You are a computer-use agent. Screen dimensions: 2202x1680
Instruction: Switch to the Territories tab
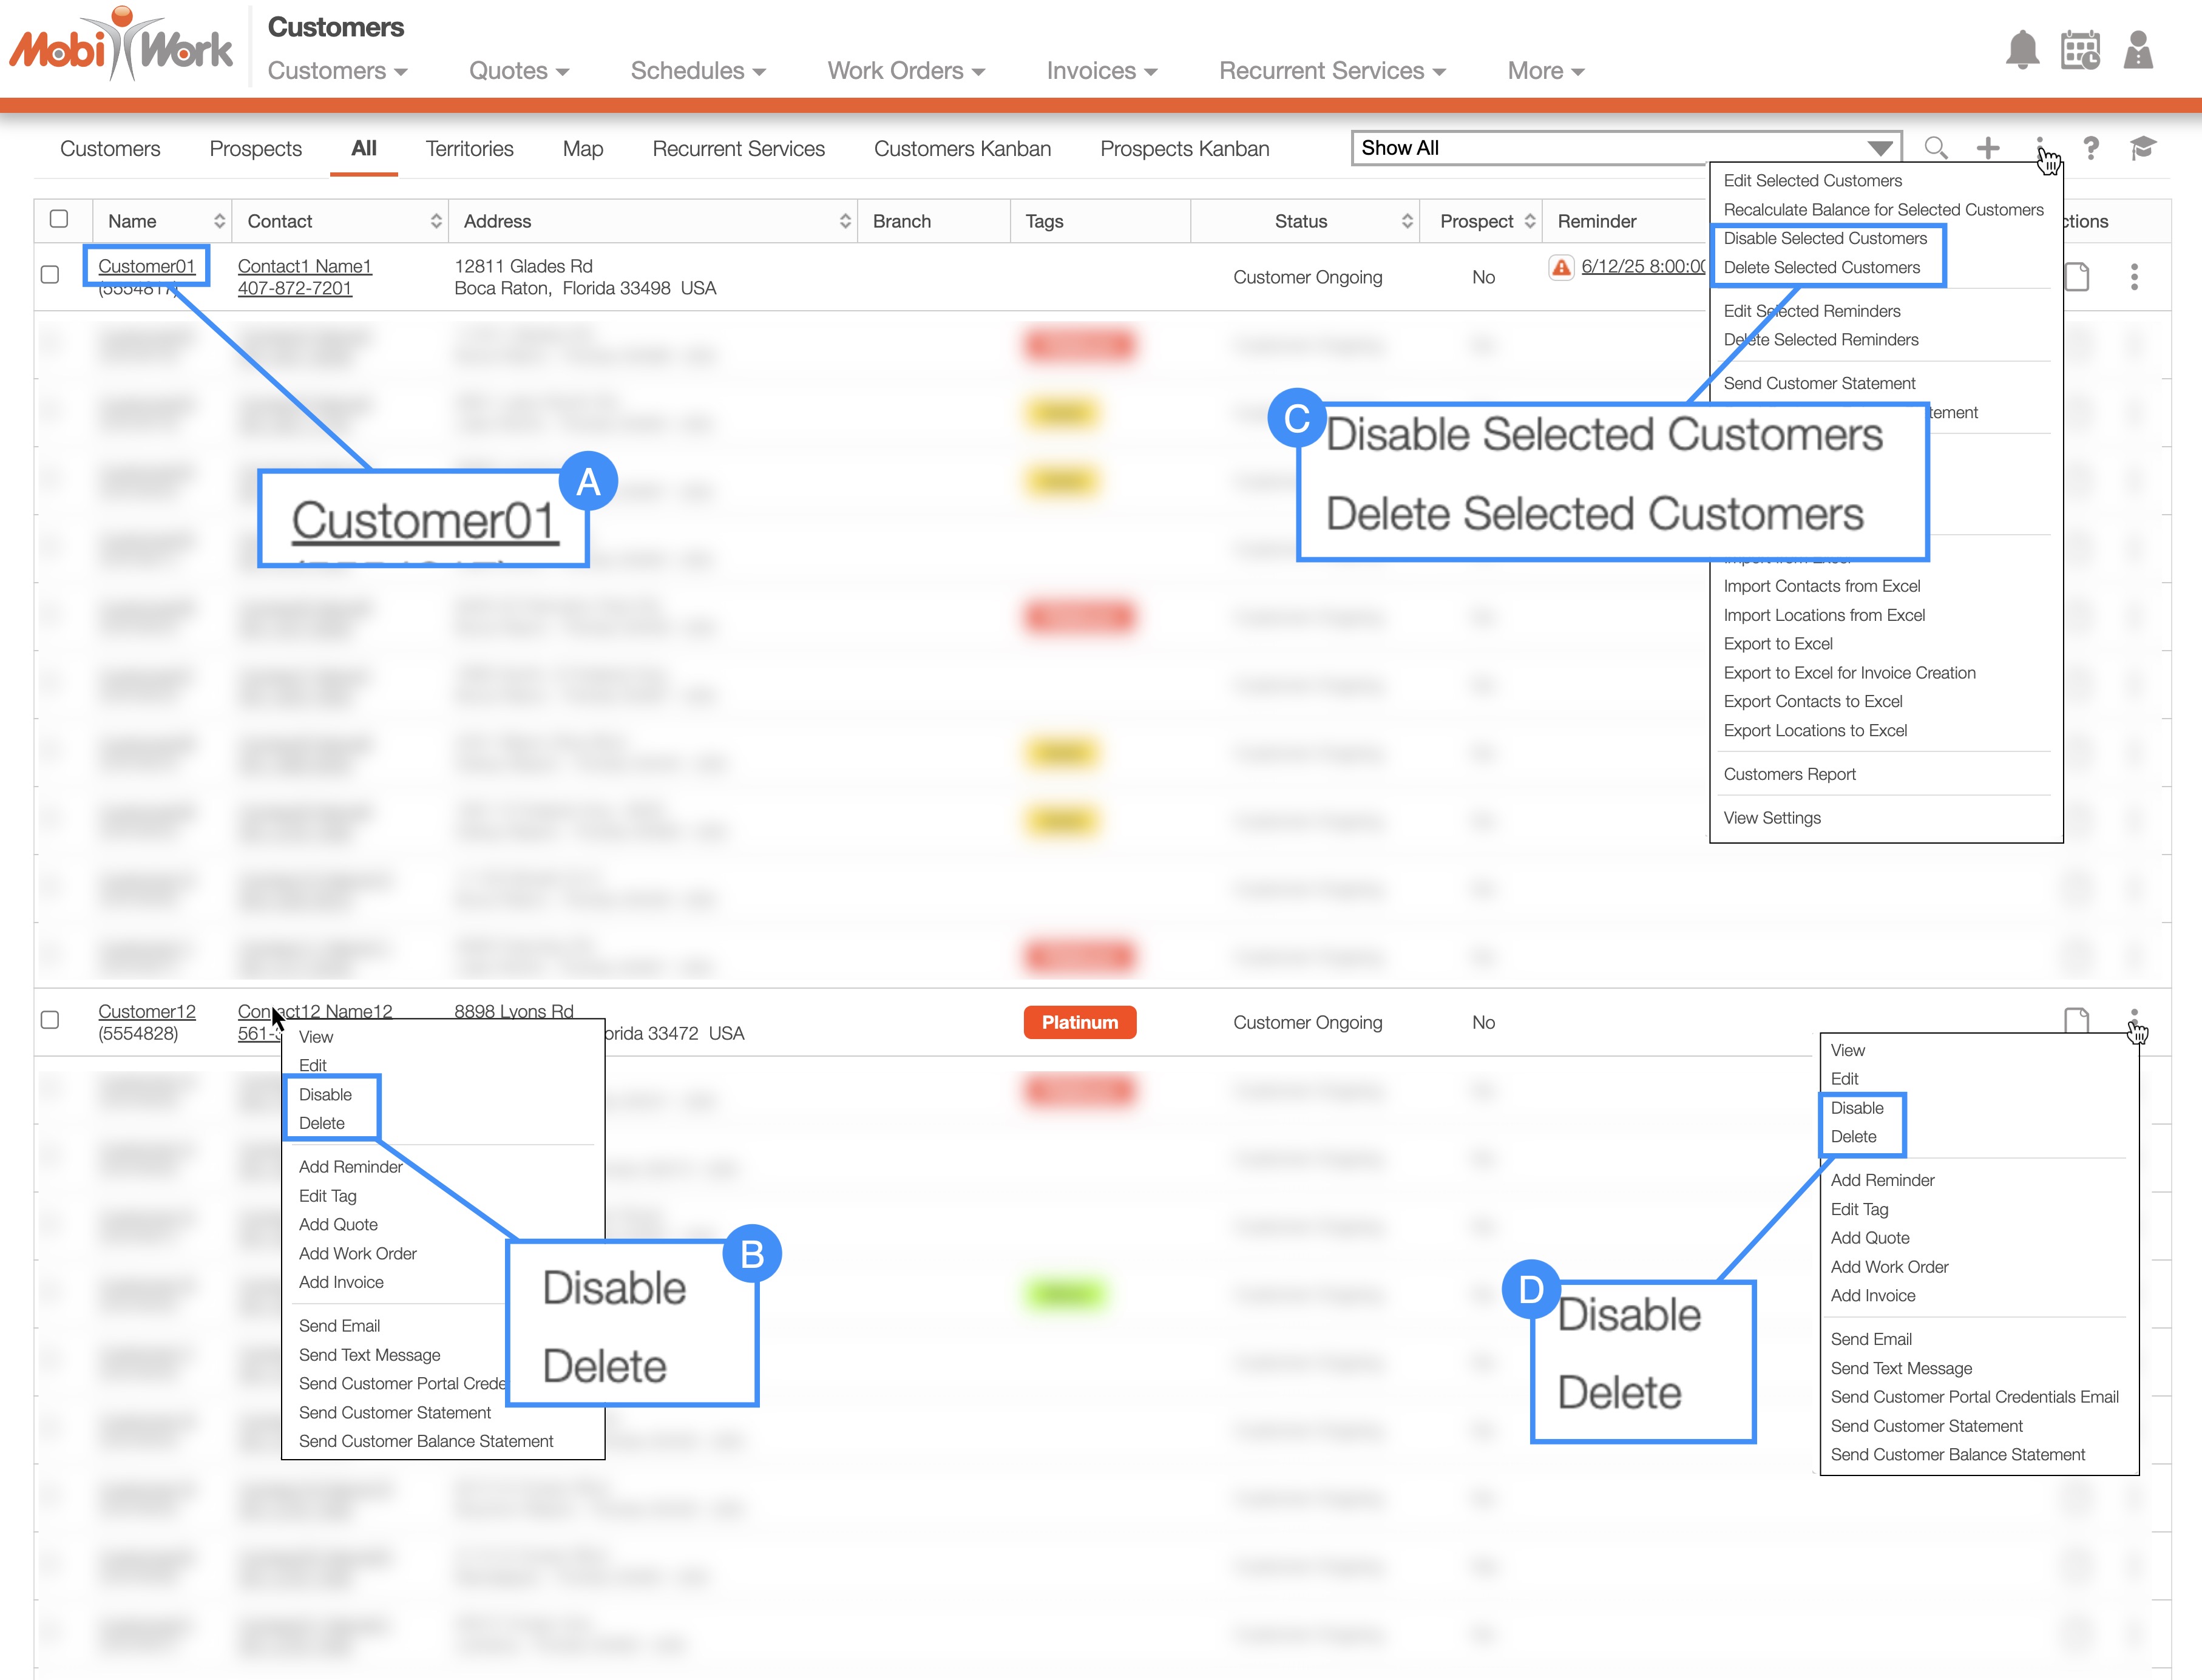pos(469,149)
